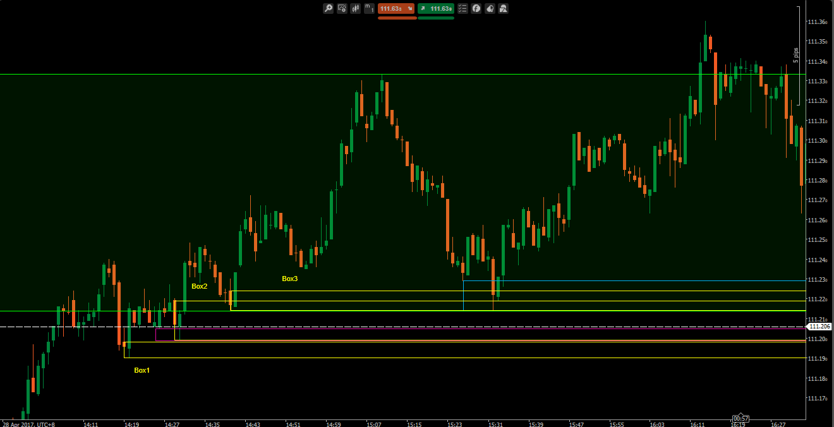Screen dimensions: 834x427
Task: Select the Box1 text label
Action: (142, 370)
